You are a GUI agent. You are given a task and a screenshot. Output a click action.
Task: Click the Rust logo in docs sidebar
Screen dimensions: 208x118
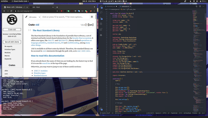12,20
